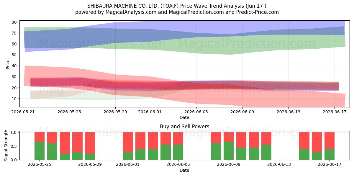
Task: Click the 2026-06-09 date on the price chart
Action: click(242, 112)
